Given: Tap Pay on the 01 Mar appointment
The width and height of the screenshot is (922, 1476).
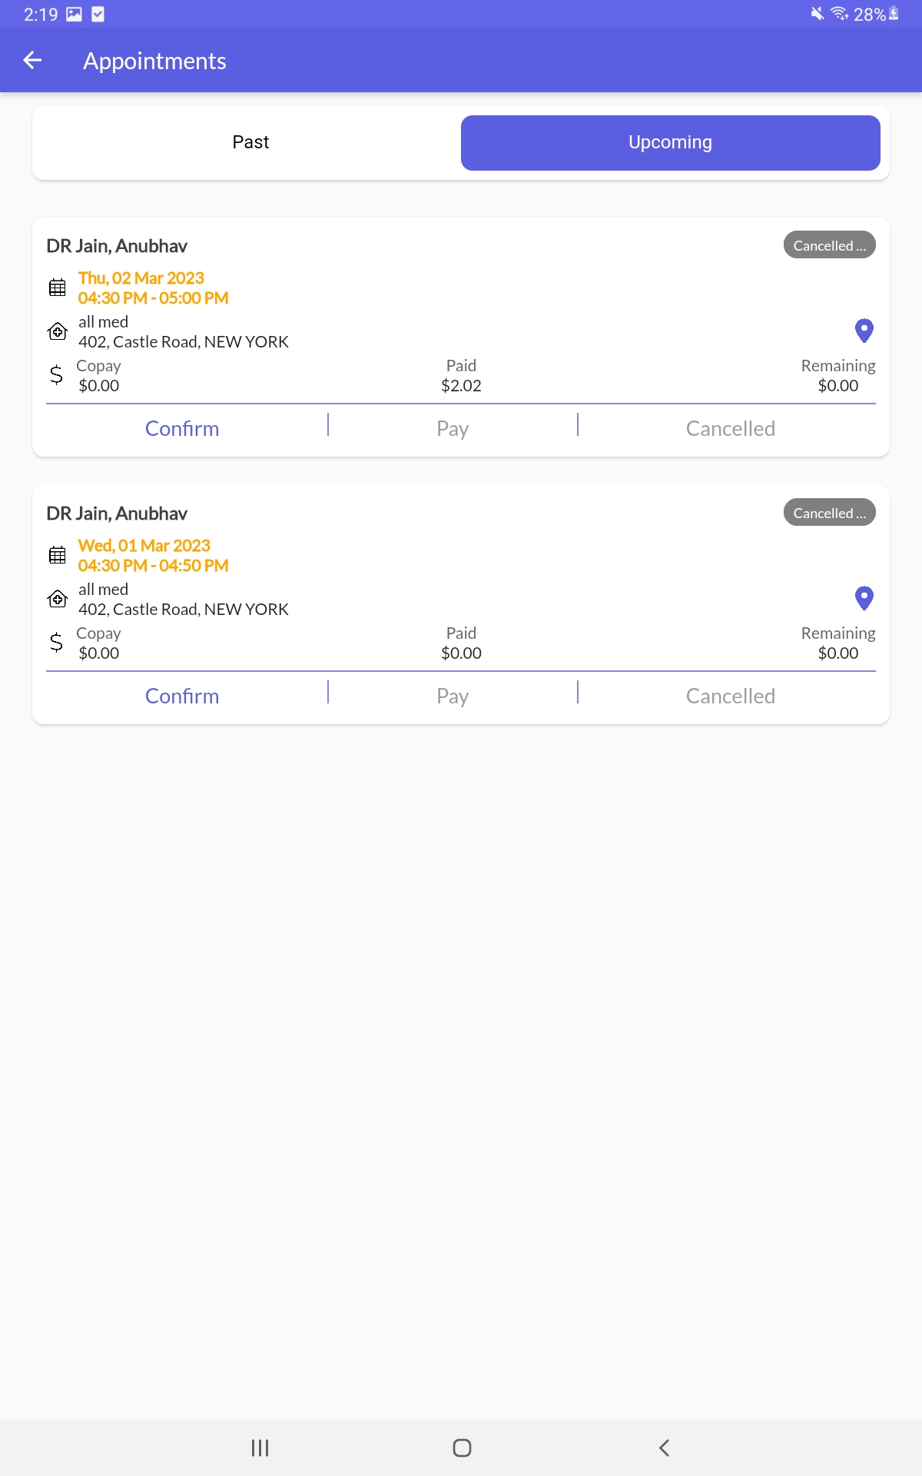Looking at the screenshot, I should click(453, 696).
